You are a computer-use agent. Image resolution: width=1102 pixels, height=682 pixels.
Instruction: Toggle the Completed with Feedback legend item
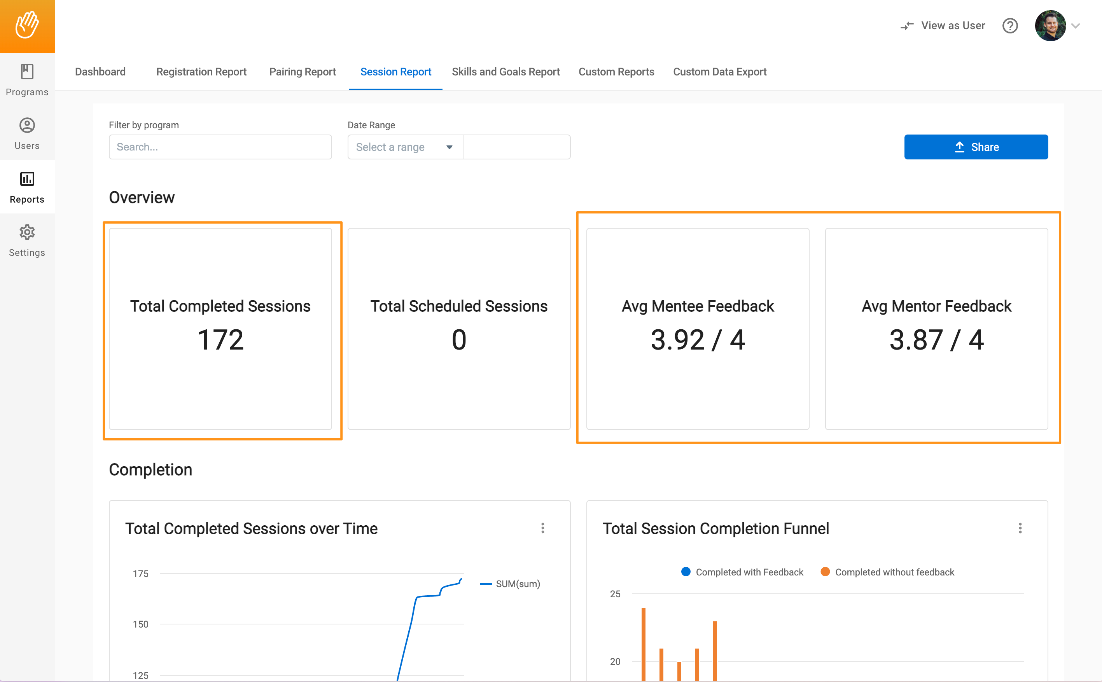point(742,572)
